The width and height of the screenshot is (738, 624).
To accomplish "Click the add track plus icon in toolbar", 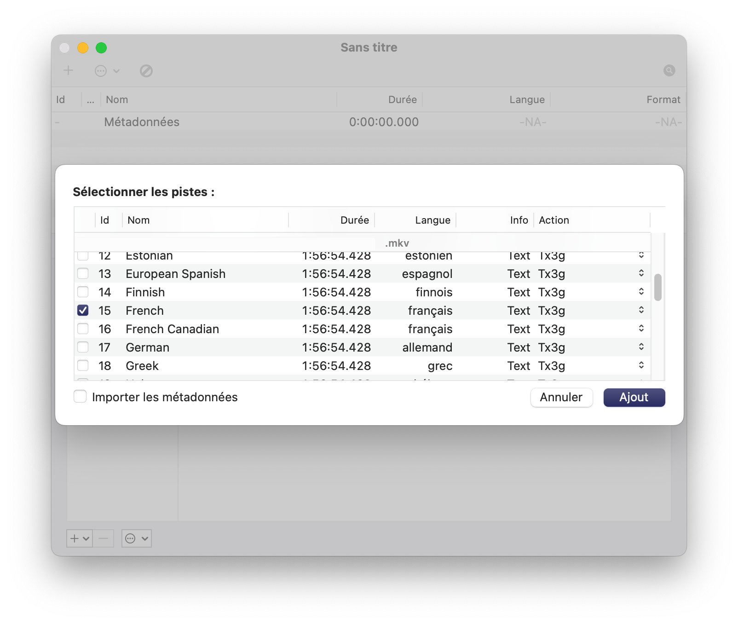I will click(x=68, y=70).
